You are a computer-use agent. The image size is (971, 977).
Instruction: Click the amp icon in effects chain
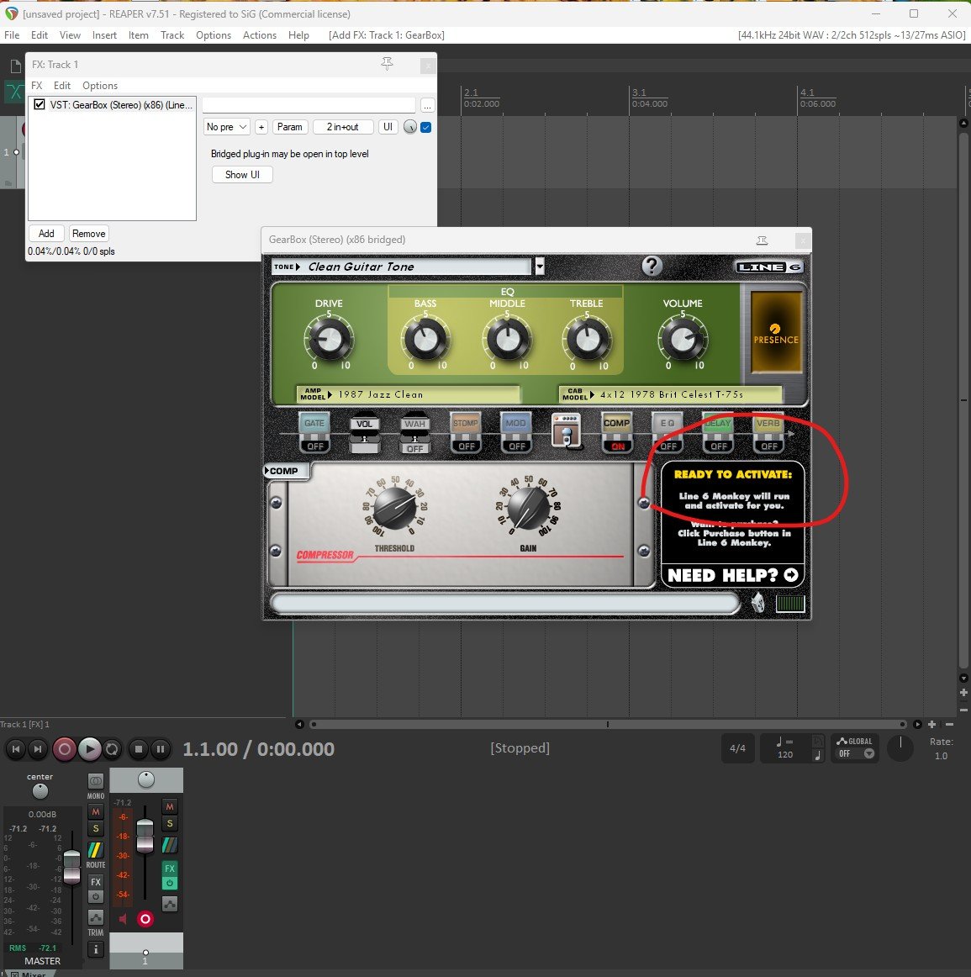coord(566,430)
